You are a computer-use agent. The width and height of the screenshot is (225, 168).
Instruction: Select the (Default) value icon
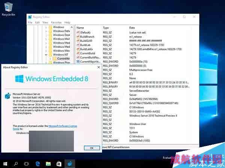click(78, 32)
